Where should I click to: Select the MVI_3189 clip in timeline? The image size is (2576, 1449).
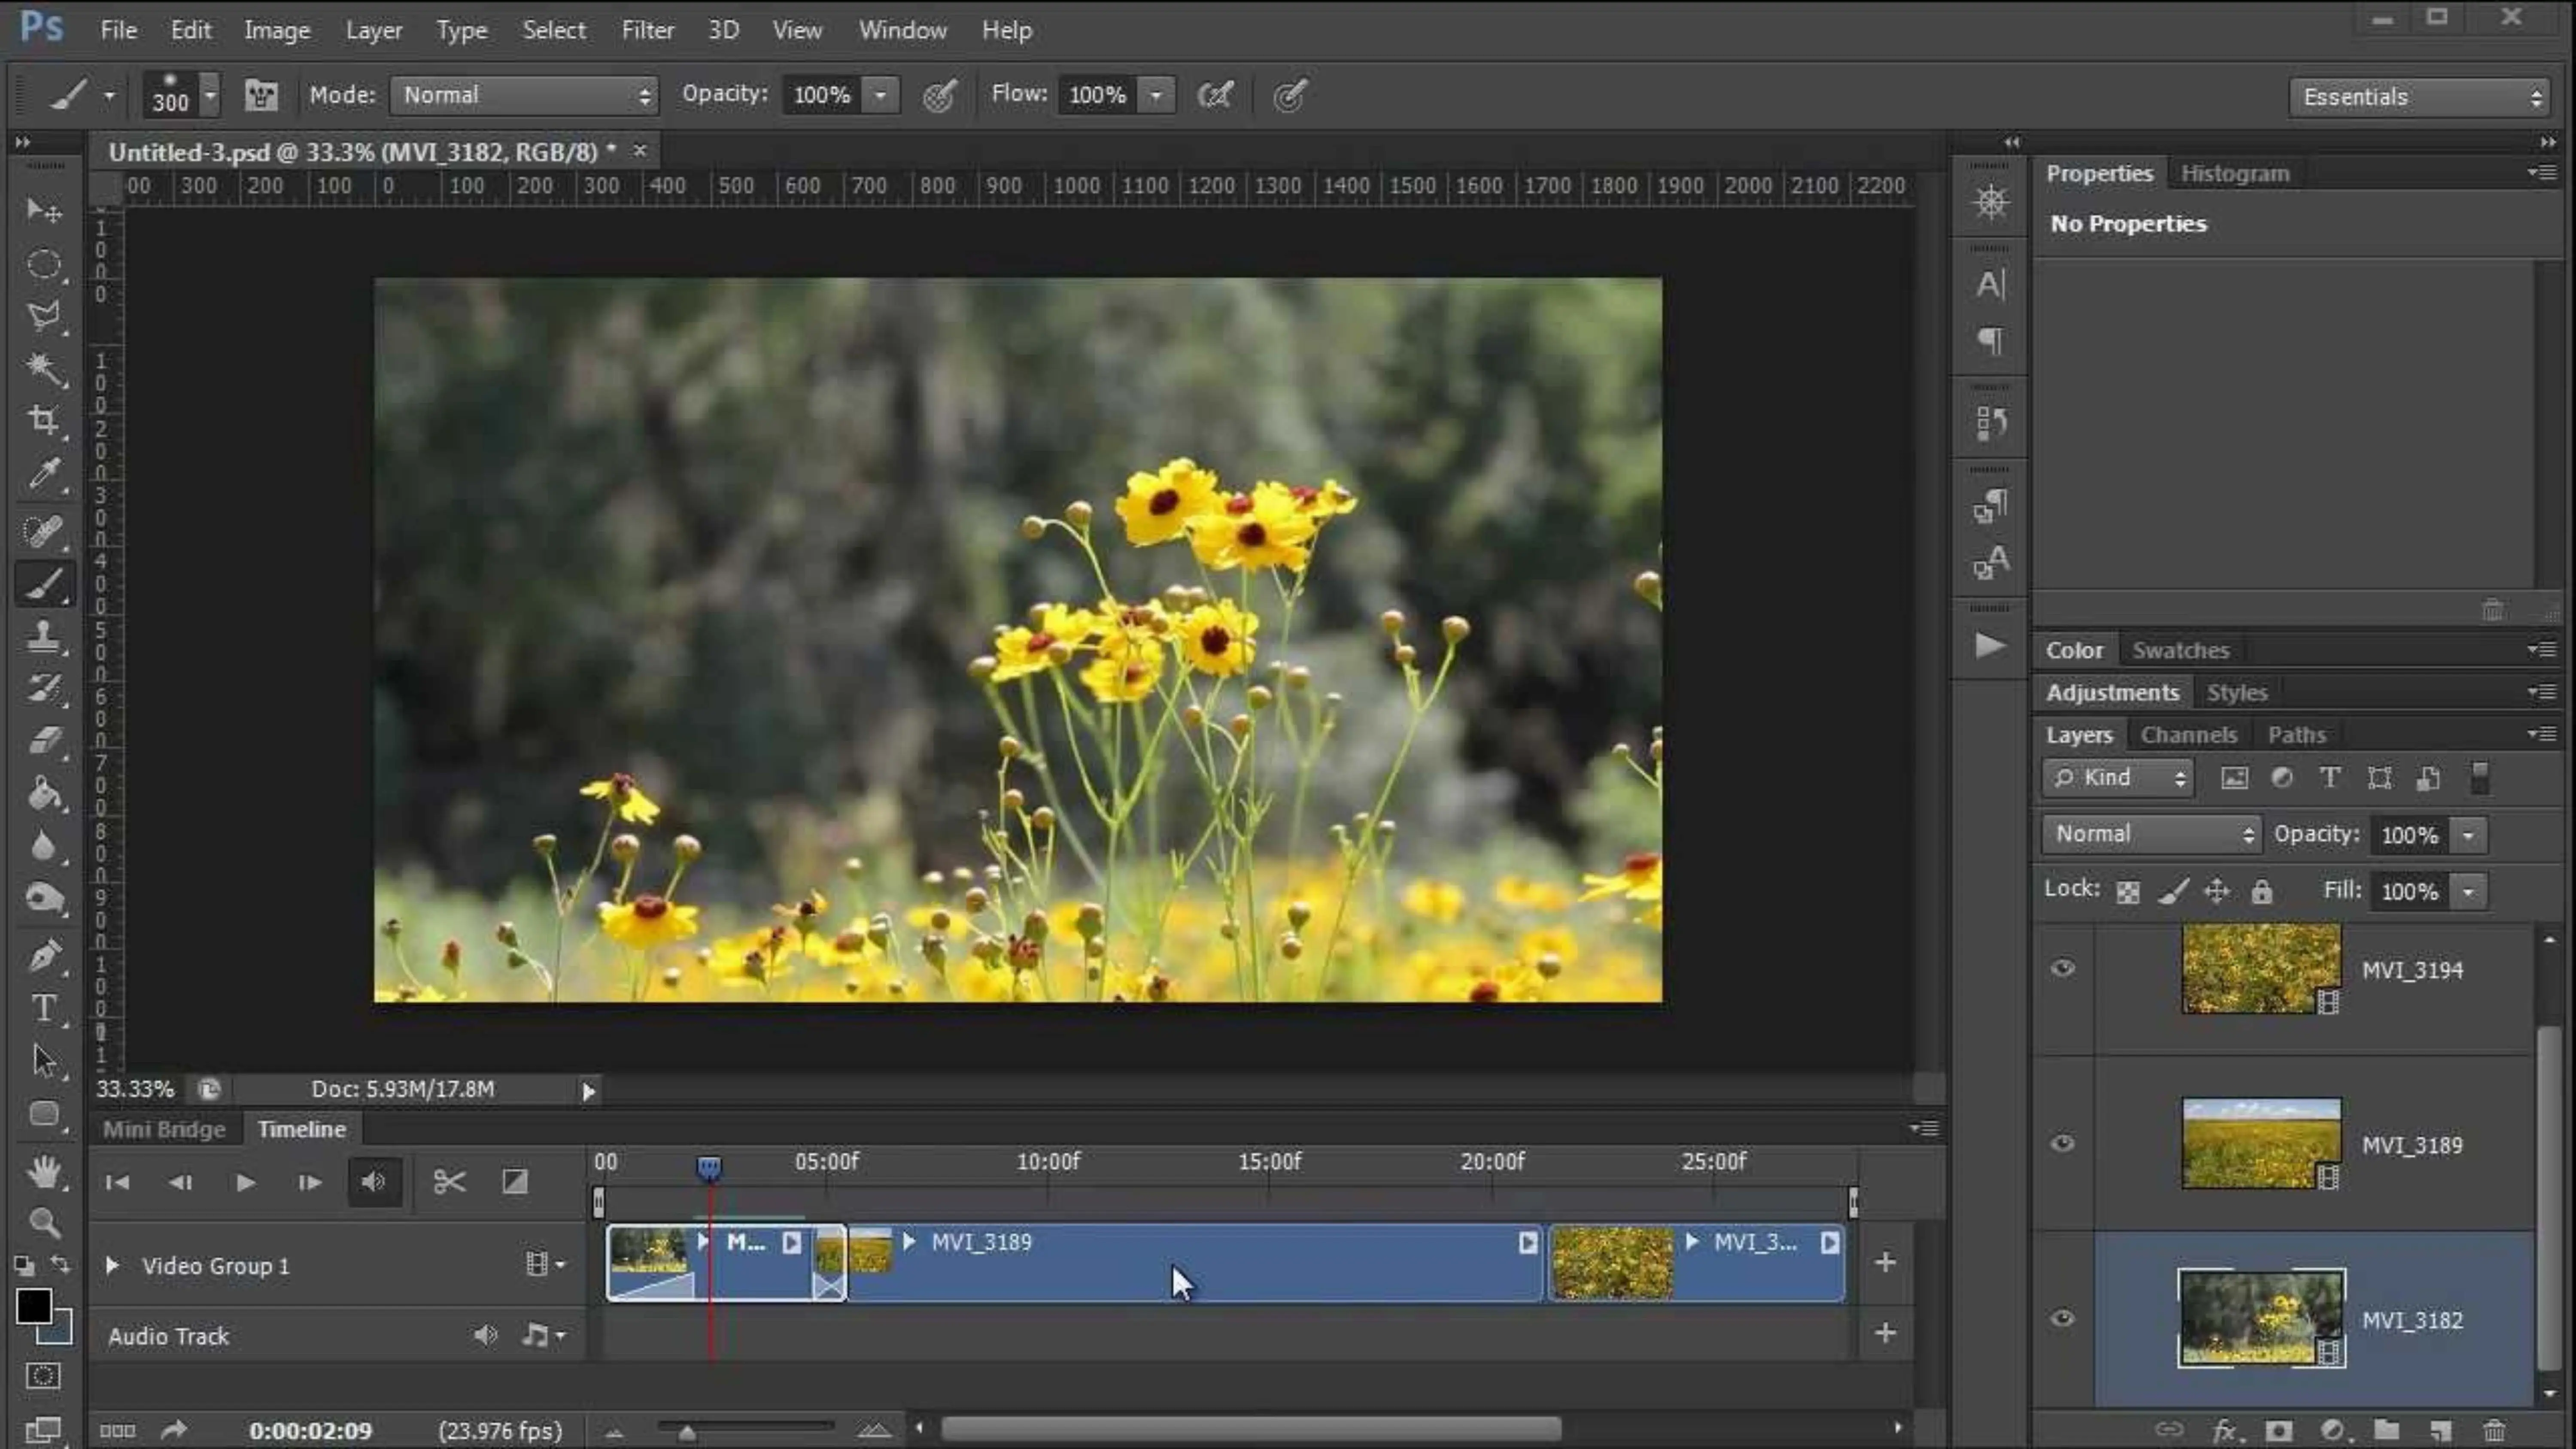click(x=1194, y=1263)
